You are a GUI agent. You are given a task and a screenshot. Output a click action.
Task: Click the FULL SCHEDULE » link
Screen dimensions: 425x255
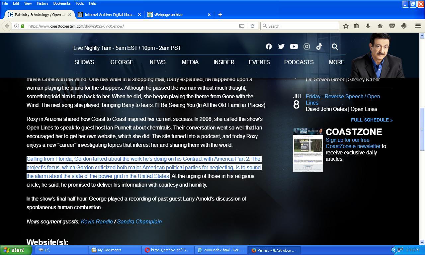[372, 120]
